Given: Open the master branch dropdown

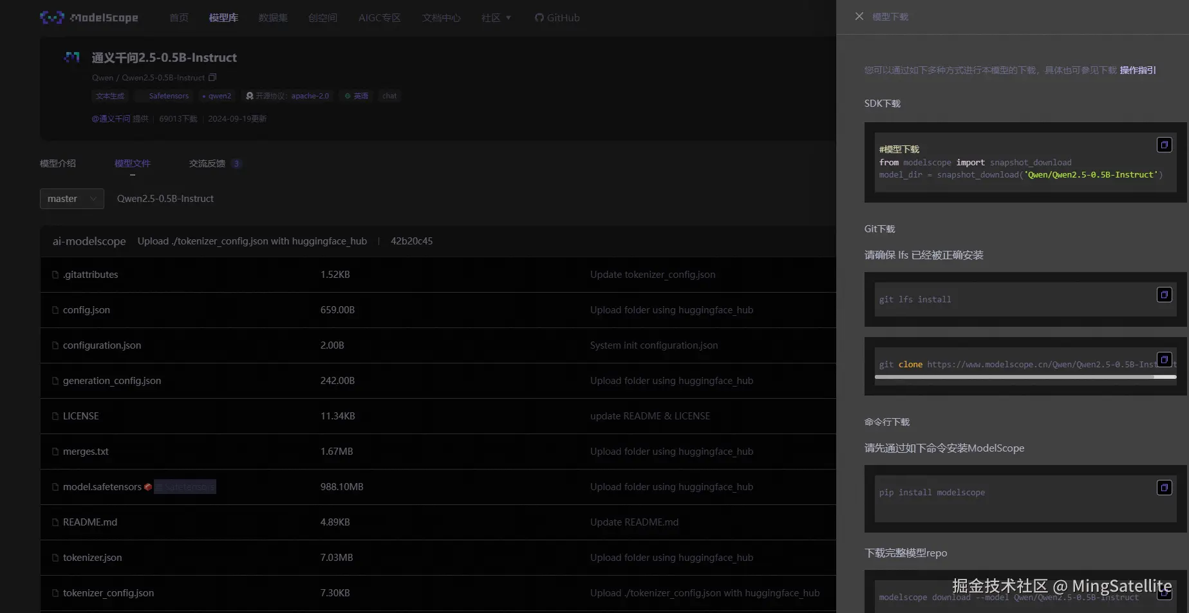Looking at the screenshot, I should [72, 199].
